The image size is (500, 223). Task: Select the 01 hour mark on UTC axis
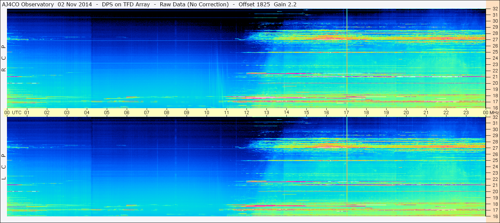click(x=27, y=112)
